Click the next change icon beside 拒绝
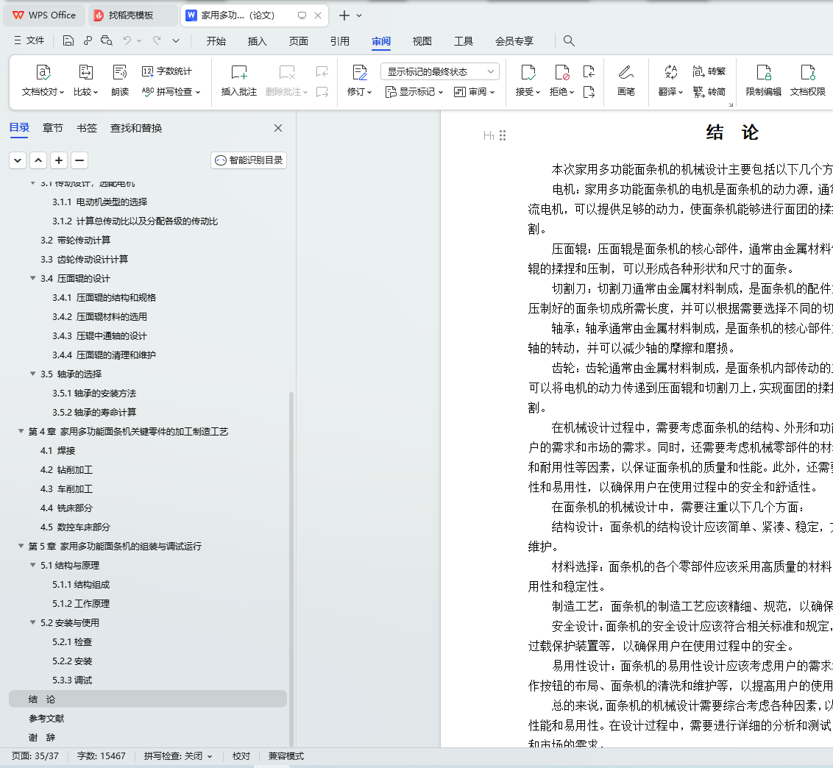The height and width of the screenshot is (768, 833). (589, 92)
